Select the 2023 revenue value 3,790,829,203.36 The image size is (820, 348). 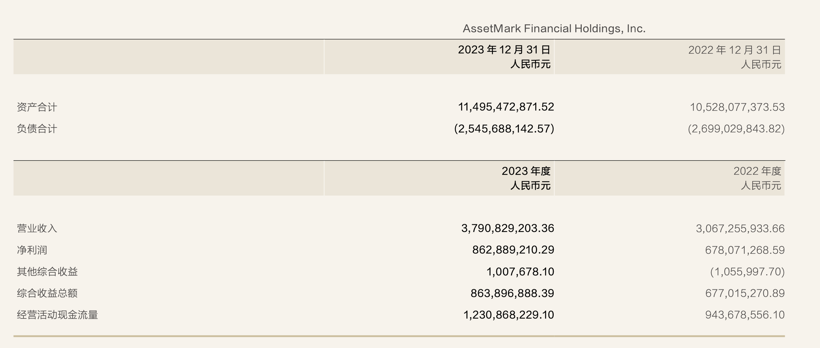[507, 228]
